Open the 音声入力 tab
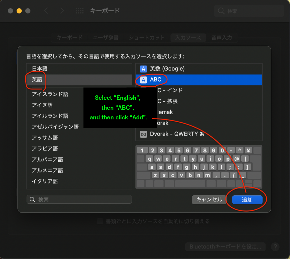 click(221, 38)
